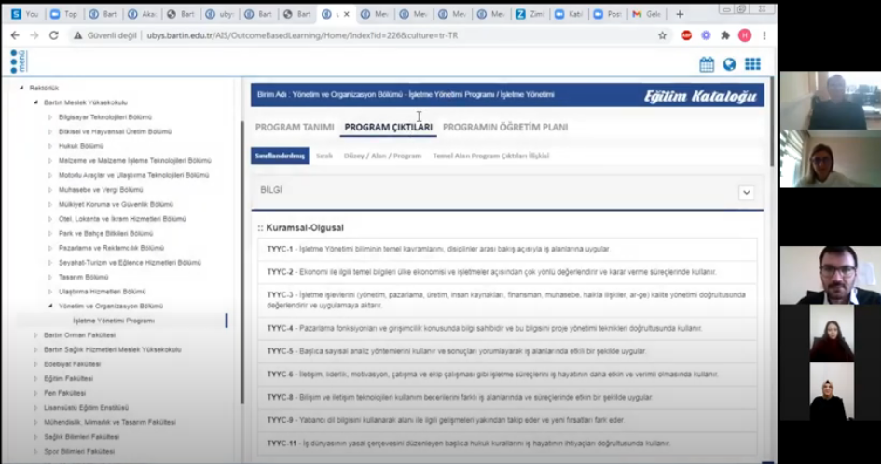Bookmark this page with the star icon
Image resolution: width=881 pixels, height=464 pixels.
[662, 35]
